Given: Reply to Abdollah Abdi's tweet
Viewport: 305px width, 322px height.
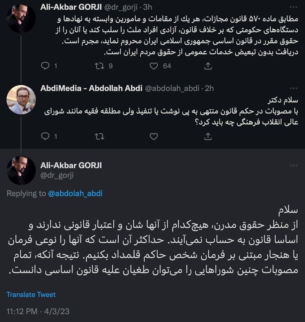Looking at the screenshot, I should [45, 136].
